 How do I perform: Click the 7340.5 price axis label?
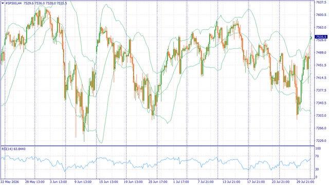[321, 103]
